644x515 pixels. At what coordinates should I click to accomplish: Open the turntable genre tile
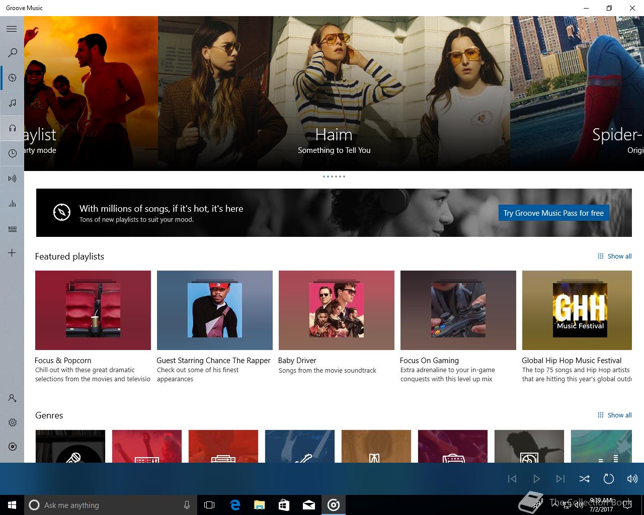[x=529, y=446]
